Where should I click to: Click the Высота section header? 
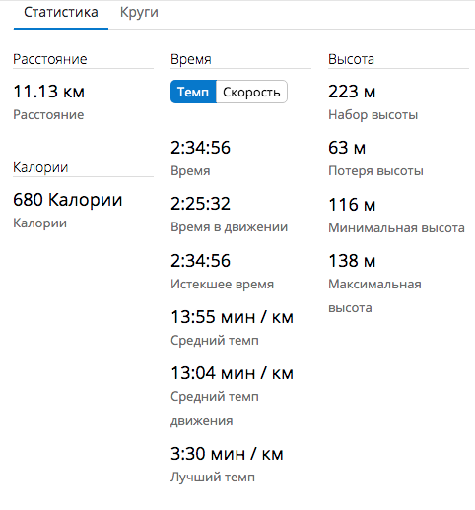[351, 59]
